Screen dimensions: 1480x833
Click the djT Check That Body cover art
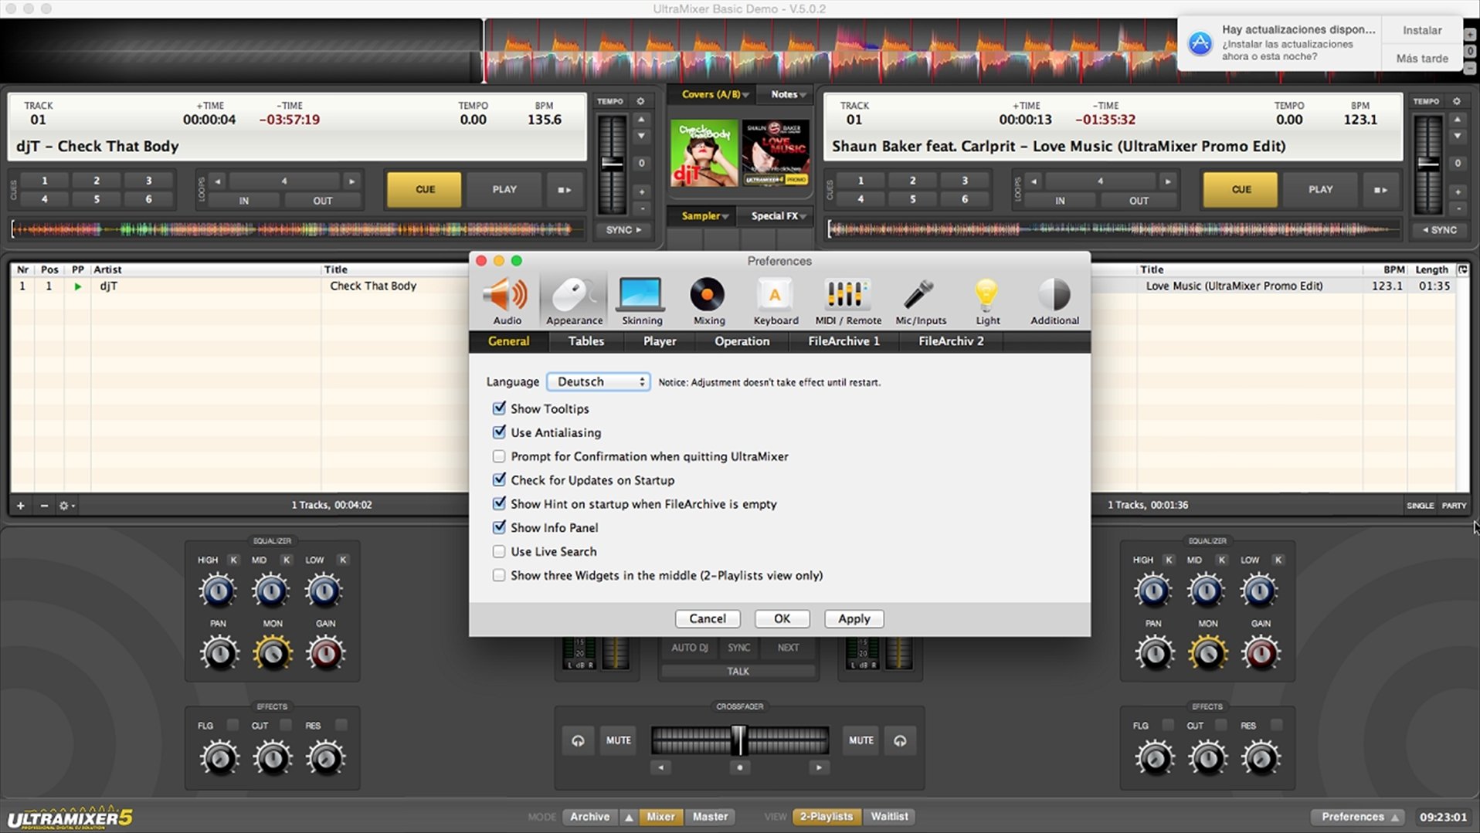(704, 153)
